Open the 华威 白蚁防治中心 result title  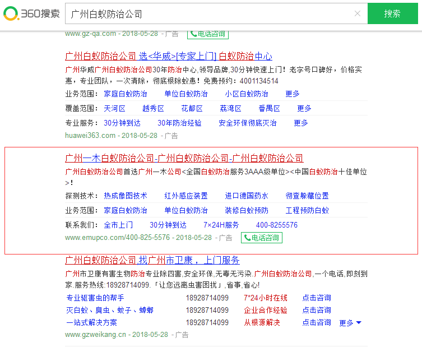(169, 56)
